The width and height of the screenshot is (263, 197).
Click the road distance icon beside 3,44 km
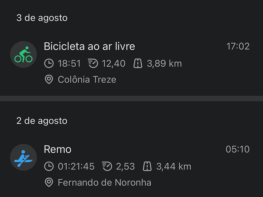tap(147, 166)
